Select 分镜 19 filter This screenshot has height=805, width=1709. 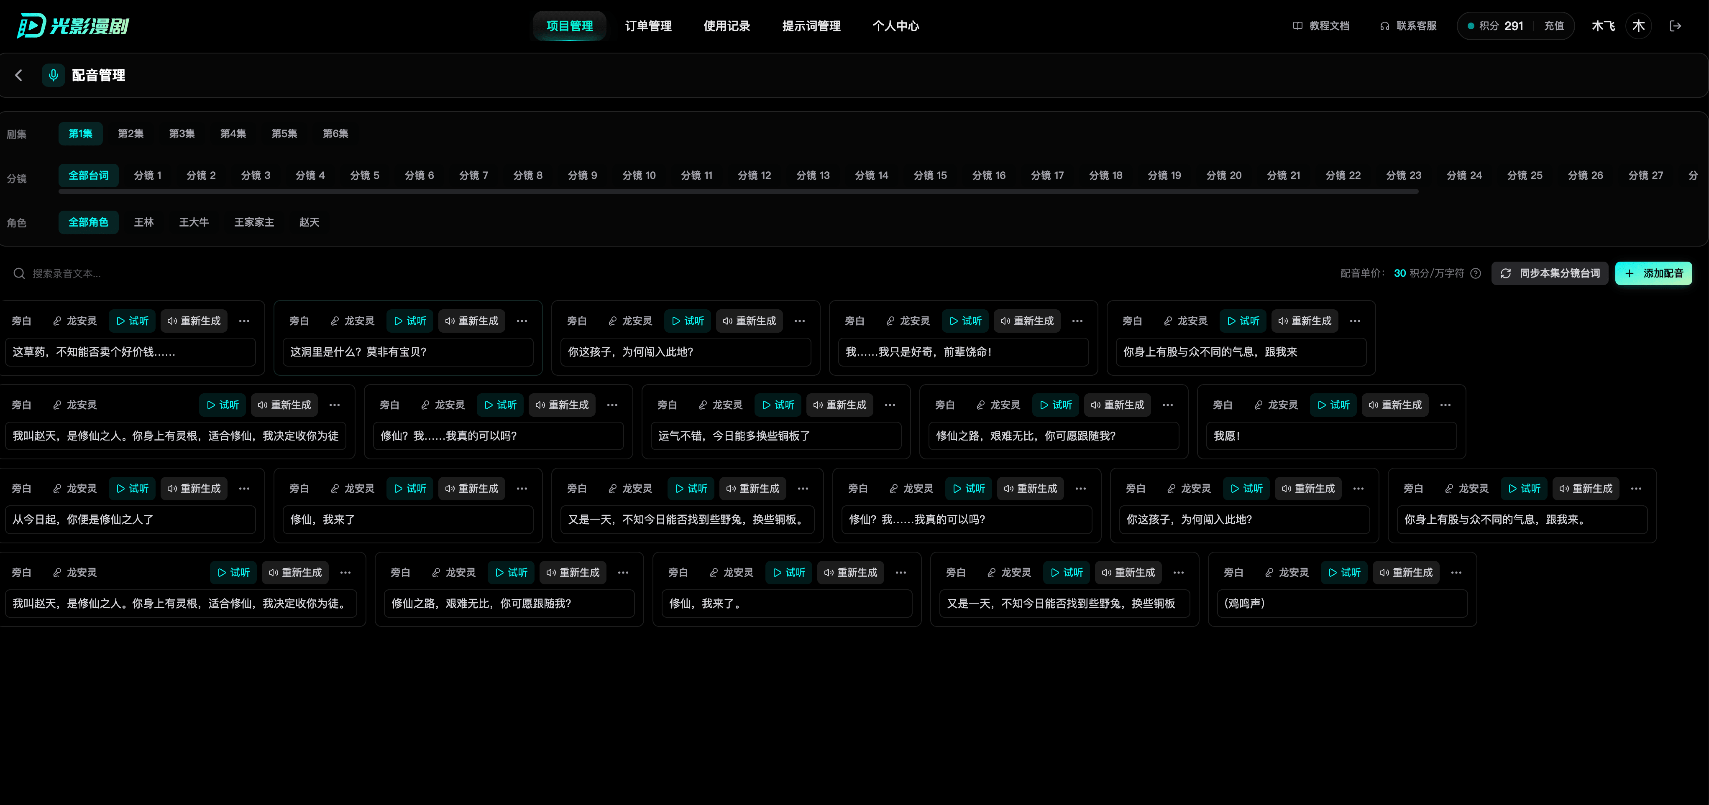(1164, 175)
